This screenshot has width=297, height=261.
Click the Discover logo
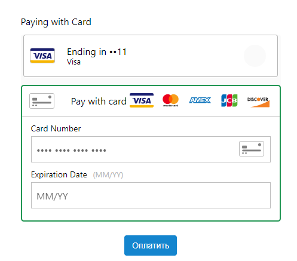tap(258, 102)
